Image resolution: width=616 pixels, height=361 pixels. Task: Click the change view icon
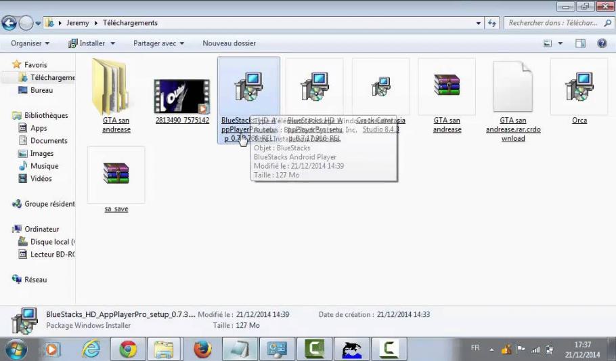pyautogui.click(x=547, y=43)
